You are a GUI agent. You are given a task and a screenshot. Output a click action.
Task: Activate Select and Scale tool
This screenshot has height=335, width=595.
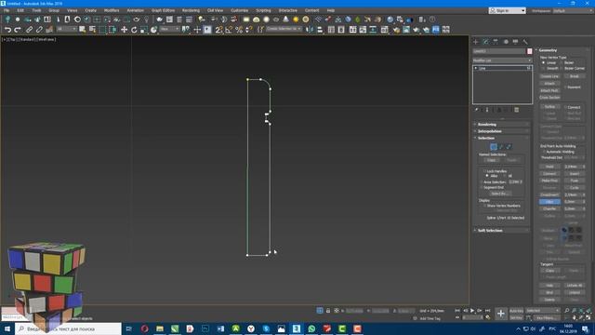tap(144, 30)
